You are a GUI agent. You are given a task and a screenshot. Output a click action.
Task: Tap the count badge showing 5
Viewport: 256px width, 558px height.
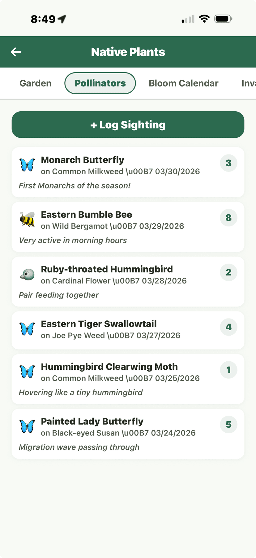pyautogui.click(x=228, y=425)
